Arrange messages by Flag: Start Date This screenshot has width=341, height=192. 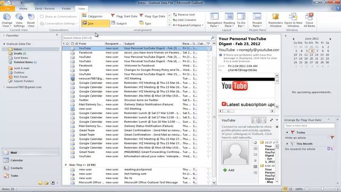pos(124,16)
